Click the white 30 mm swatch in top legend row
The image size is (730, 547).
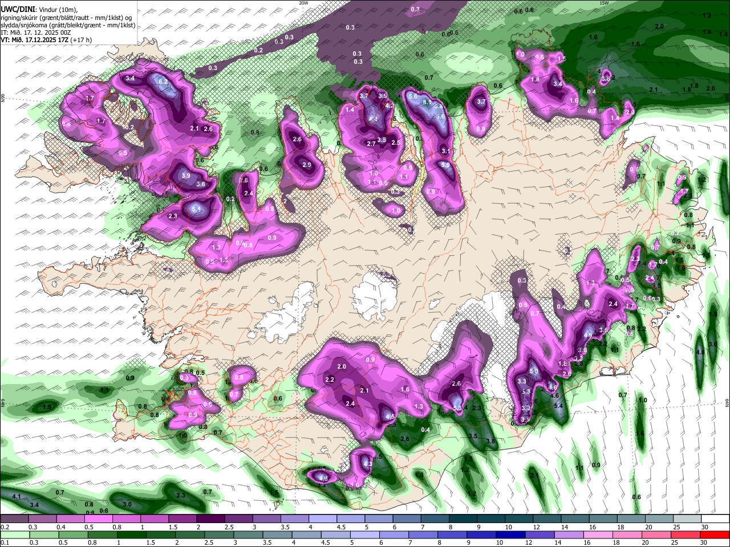click(715, 519)
